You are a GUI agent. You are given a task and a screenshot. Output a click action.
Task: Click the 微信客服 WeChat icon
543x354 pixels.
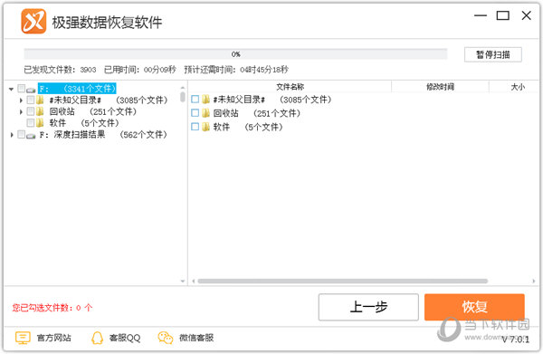pyautogui.click(x=166, y=338)
